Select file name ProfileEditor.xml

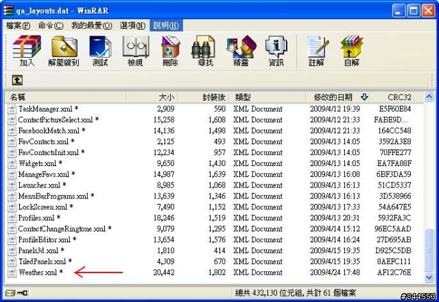point(44,240)
